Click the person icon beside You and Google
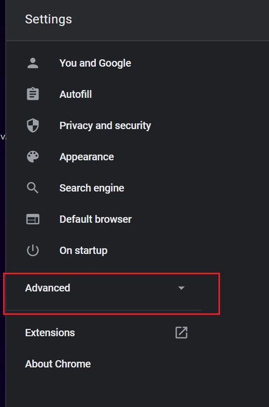 click(x=33, y=63)
